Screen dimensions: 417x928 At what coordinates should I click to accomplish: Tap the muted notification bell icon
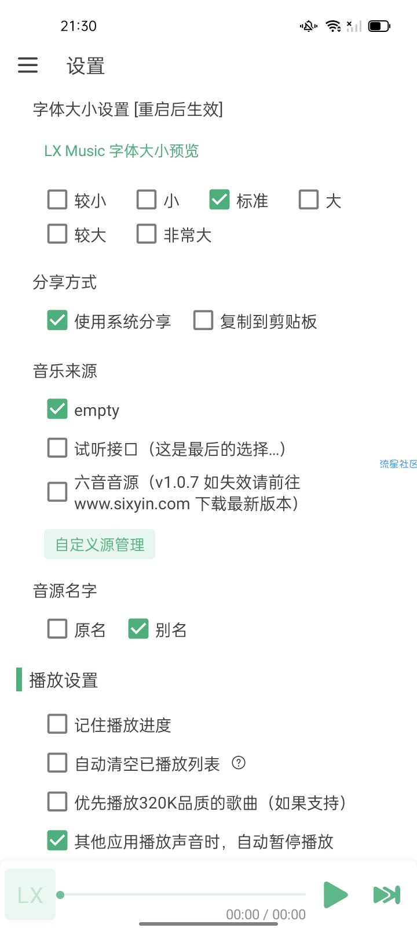308,26
